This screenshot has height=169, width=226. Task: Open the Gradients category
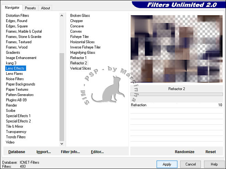tap(13, 52)
